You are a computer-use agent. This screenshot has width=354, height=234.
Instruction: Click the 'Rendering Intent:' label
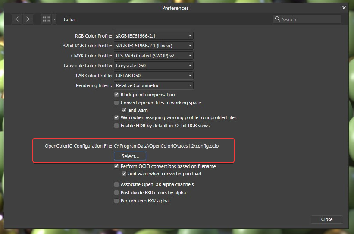(94, 85)
